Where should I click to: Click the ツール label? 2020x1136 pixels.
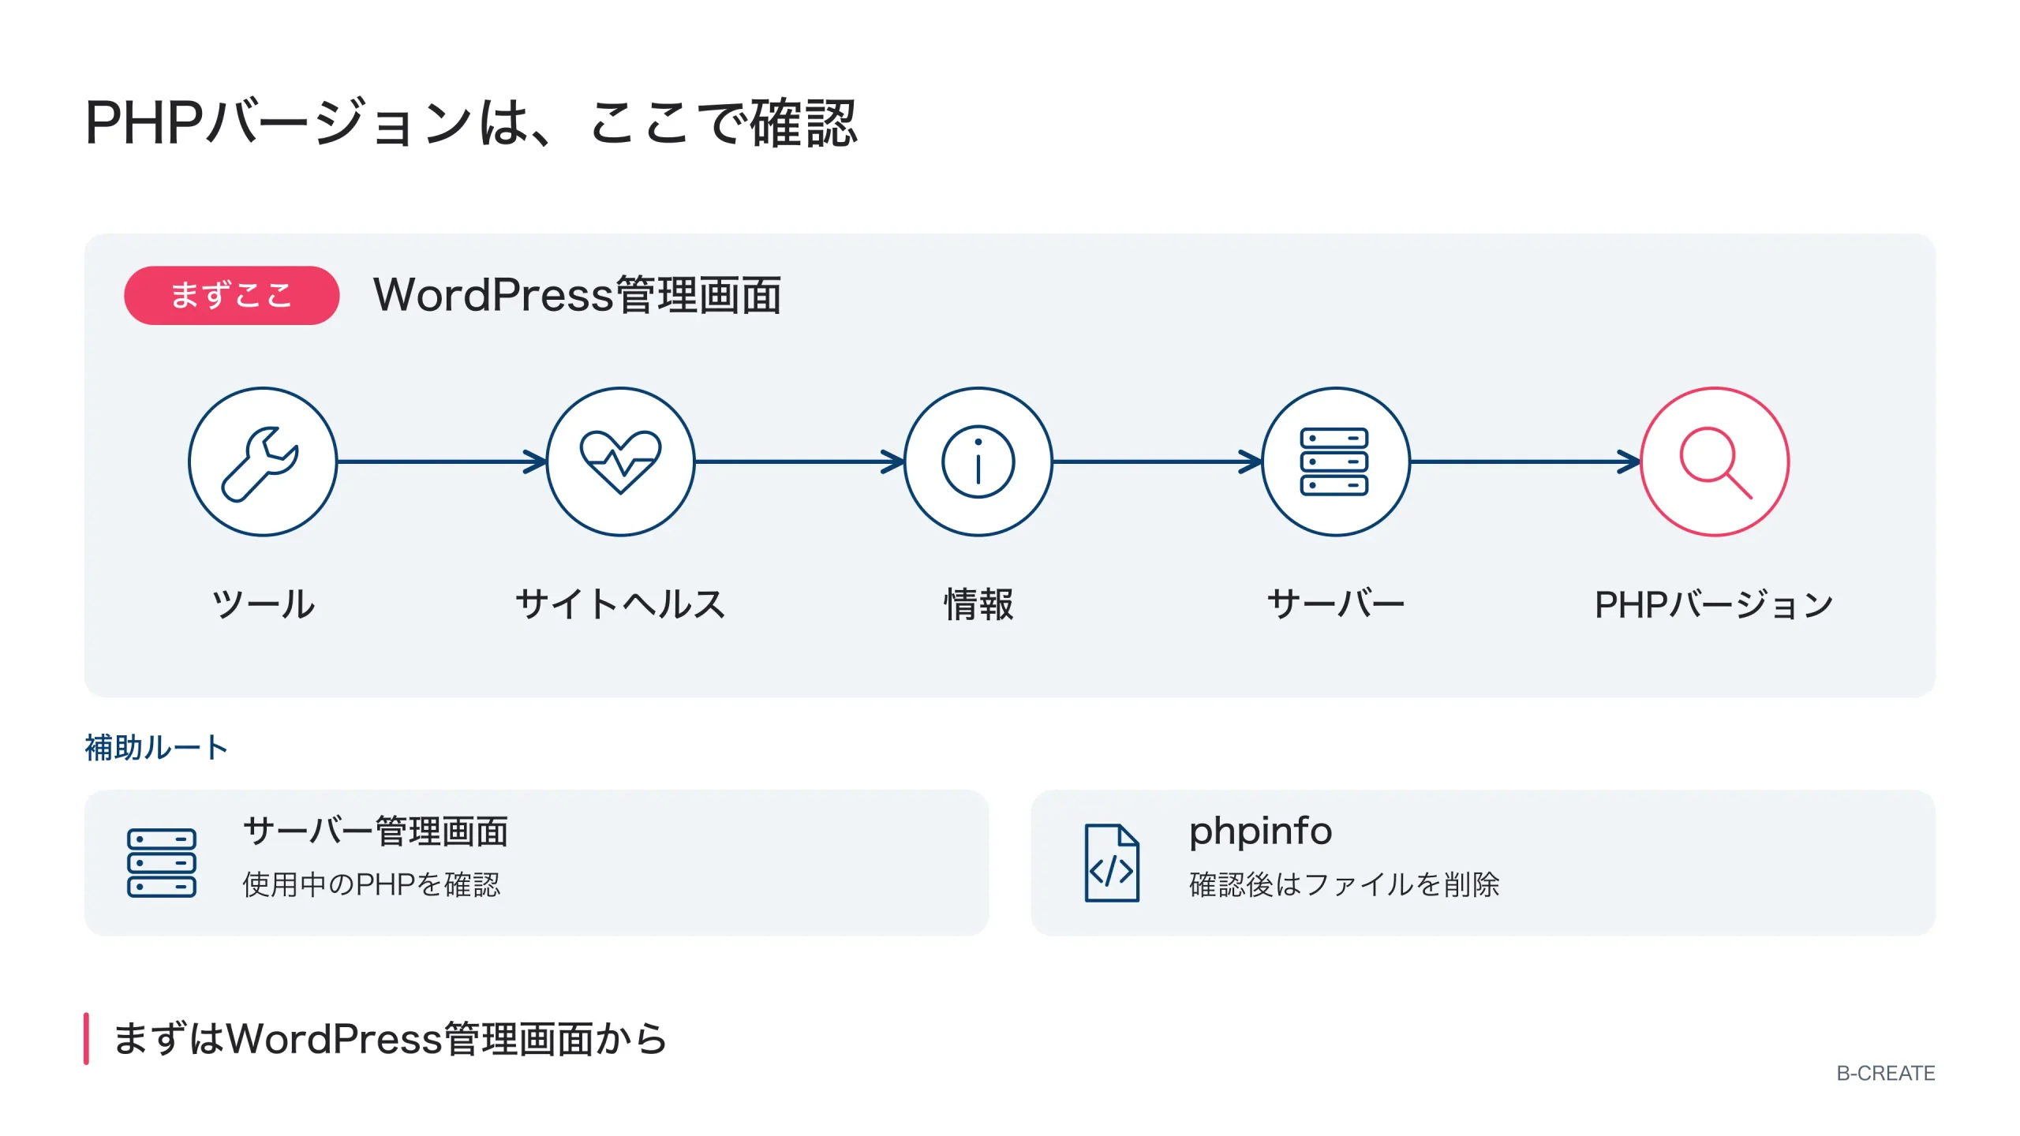263,604
